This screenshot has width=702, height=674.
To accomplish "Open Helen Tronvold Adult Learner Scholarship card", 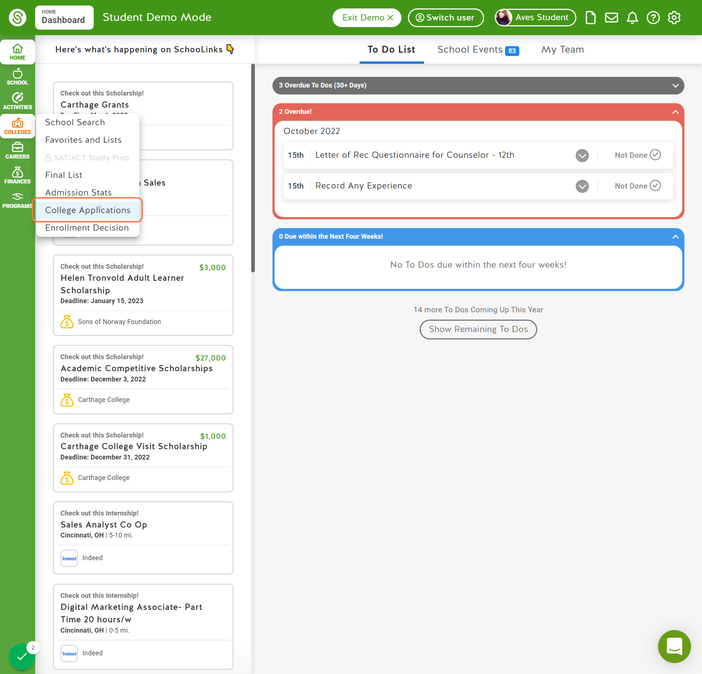I will click(143, 295).
